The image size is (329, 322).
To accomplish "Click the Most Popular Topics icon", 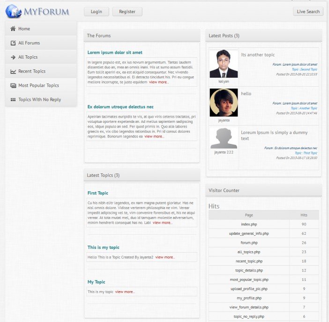I will tap(13, 86).
